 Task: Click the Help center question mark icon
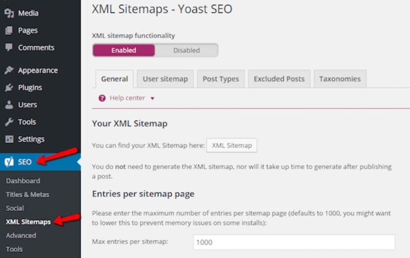102,98
